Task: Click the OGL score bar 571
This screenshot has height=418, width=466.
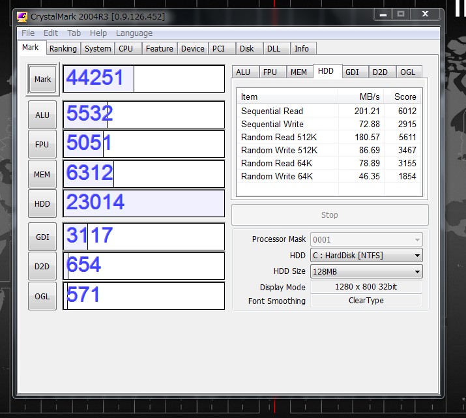Action: [x=144, y=296]
